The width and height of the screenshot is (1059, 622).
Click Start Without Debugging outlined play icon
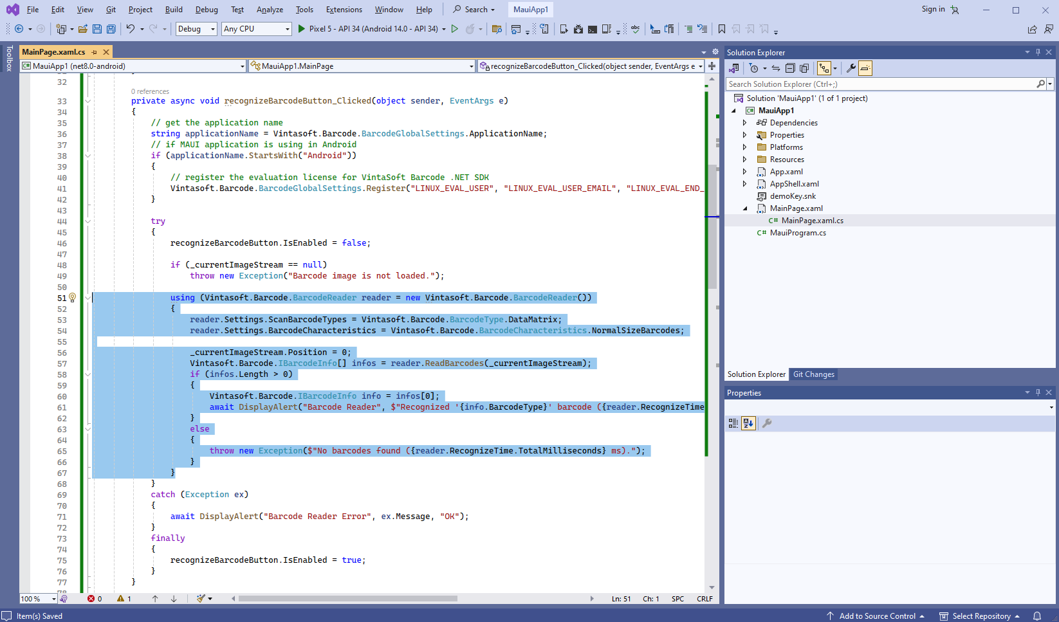455,29
